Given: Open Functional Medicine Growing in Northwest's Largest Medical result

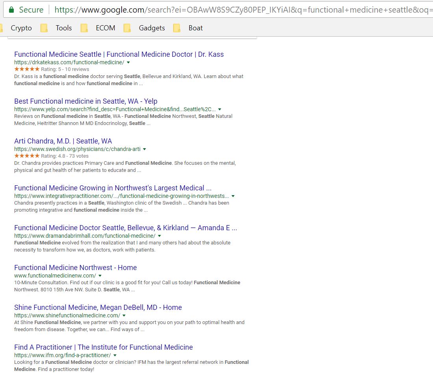Looking at the screenshot, I should point(113,188).
